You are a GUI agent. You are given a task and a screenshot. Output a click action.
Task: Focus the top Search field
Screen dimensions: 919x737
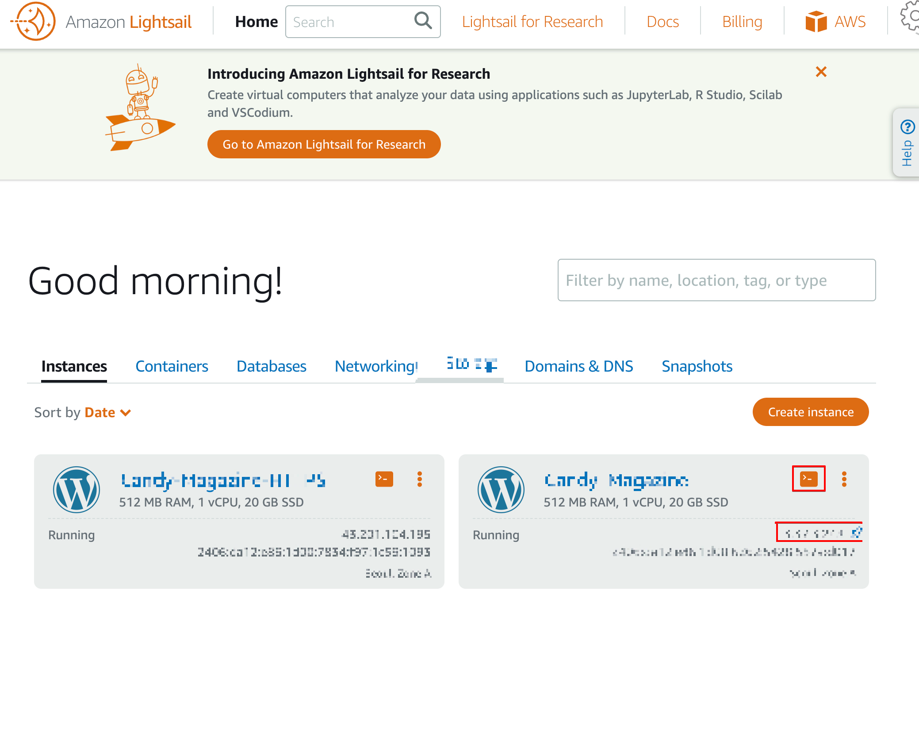tap(363, 22)
